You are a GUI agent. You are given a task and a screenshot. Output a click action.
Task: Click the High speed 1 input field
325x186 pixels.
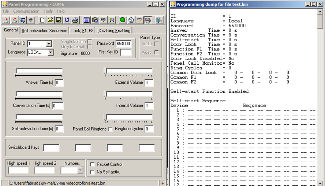tap(18, 170)
